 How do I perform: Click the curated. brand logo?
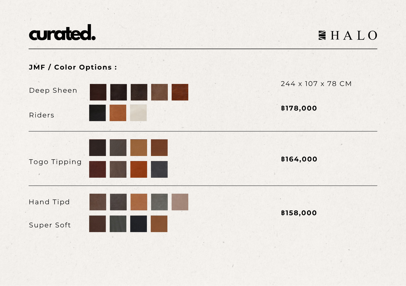click(62, 33)
